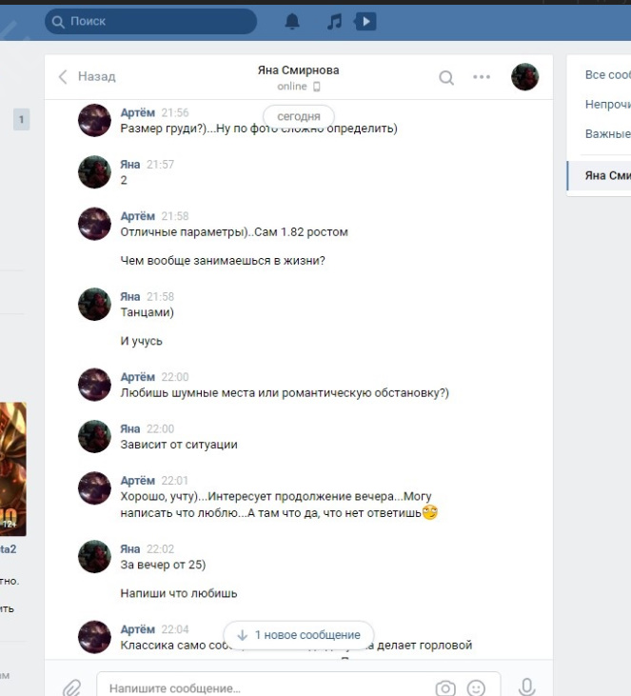Open Яна's name link at 22:02 message
The width and height of the screenshot is (631, 696).
point(130,549)
